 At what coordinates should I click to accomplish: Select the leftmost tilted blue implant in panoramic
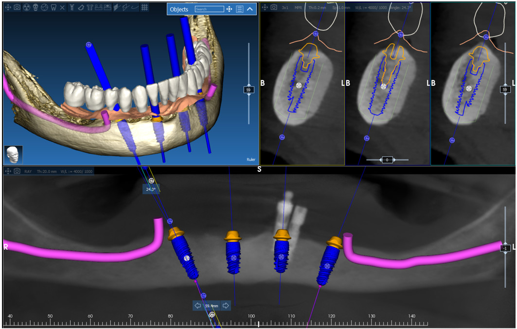tap(185, 258)
